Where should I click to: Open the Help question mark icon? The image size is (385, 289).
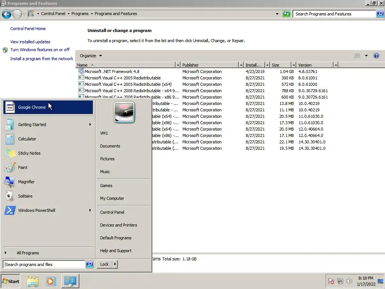point(376,56)
